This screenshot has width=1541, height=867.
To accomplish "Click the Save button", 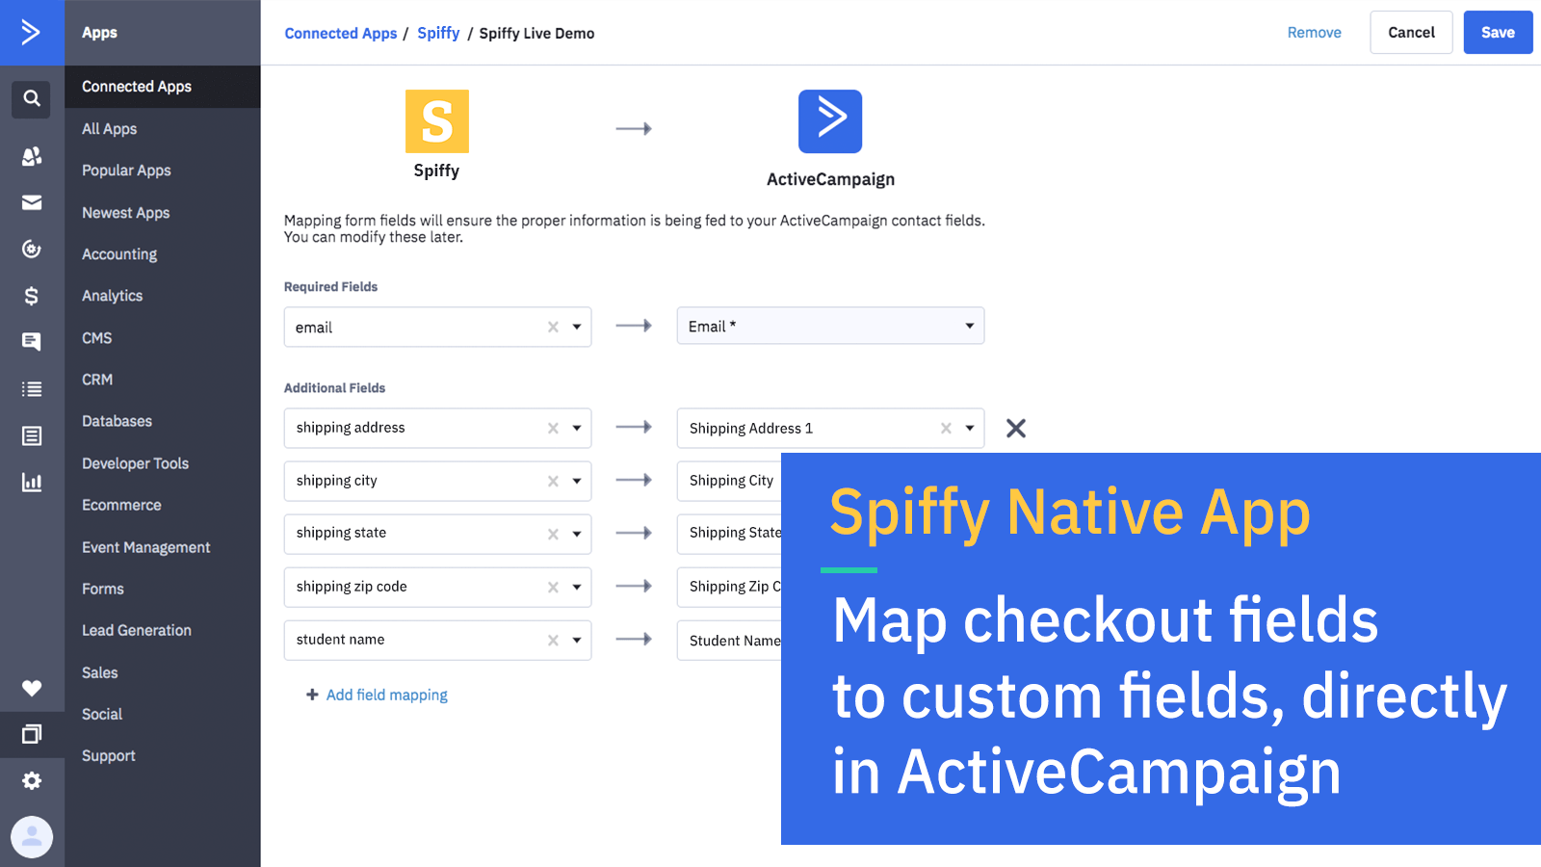I will [x=1498, y=33].
